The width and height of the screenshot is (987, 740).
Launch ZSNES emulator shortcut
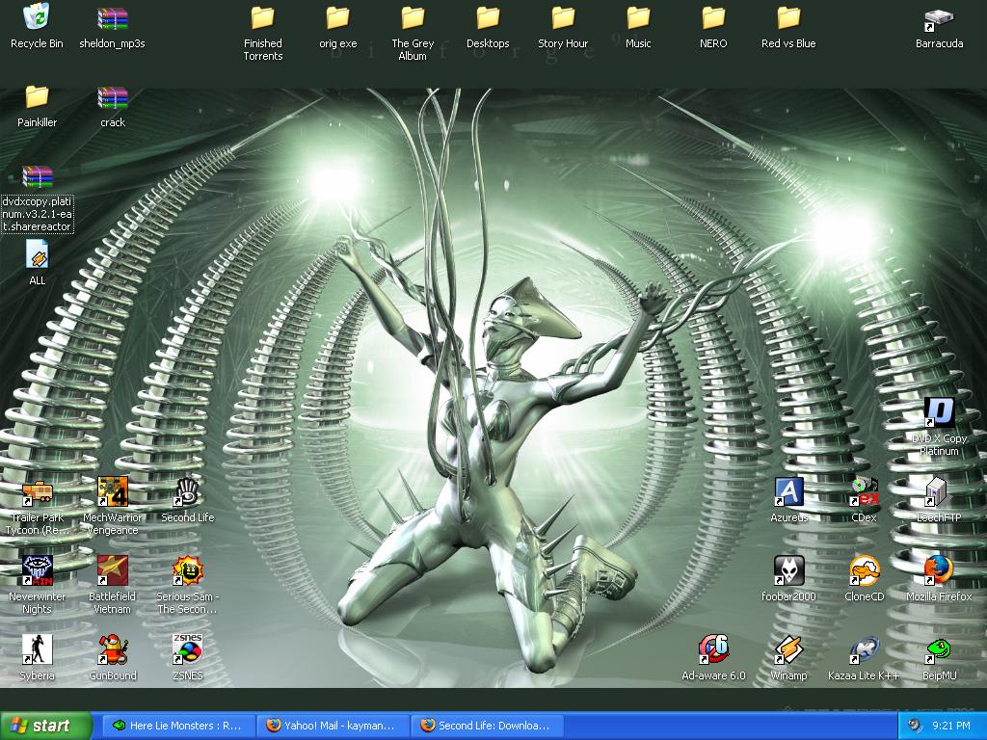click(188, 650)
